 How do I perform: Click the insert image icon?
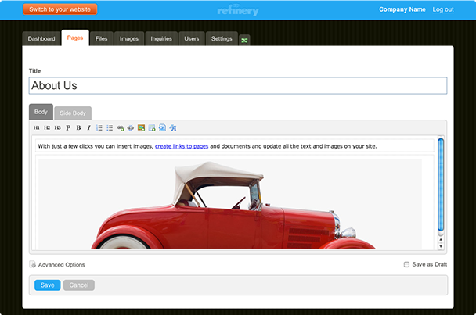click(141, 128)
